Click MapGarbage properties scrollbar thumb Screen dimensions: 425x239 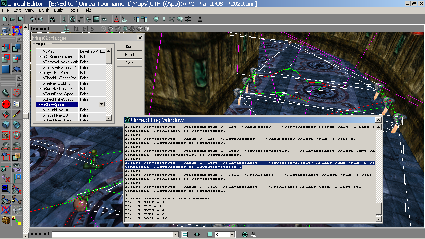point(109,59)
